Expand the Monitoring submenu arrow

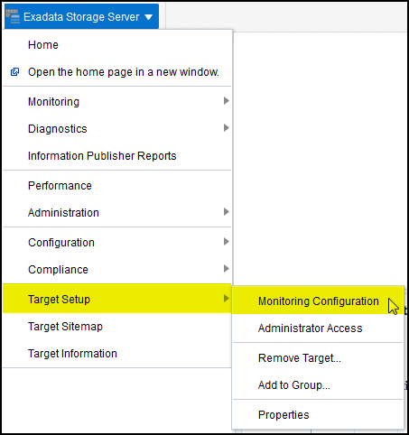(227, 101)
